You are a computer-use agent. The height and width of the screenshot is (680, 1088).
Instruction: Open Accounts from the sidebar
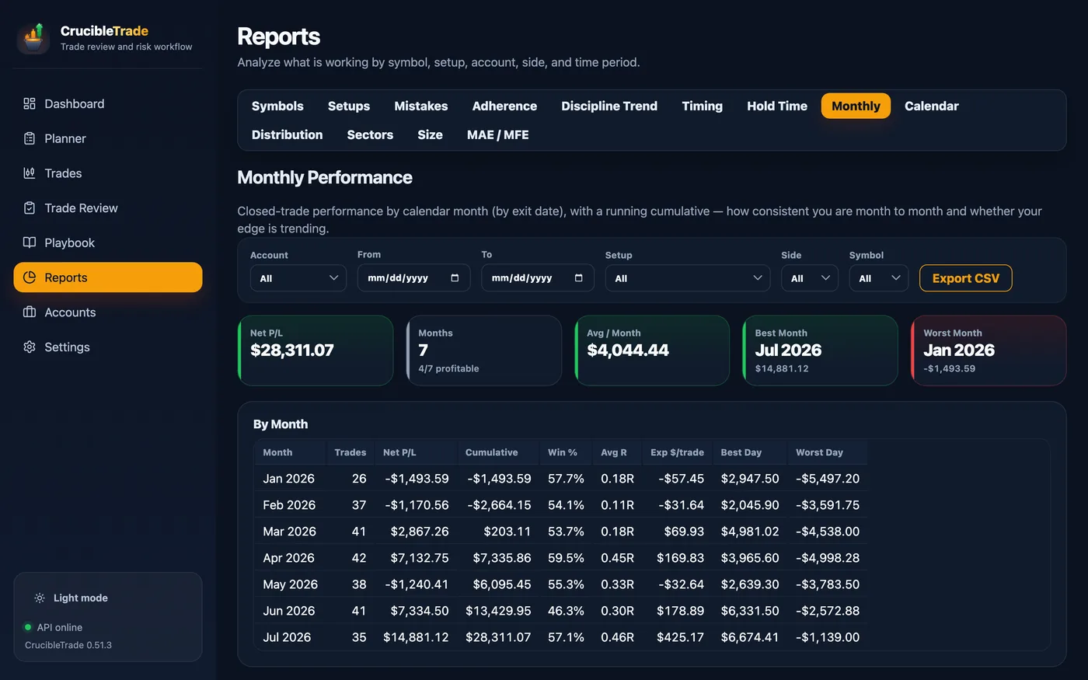[108, 312]
